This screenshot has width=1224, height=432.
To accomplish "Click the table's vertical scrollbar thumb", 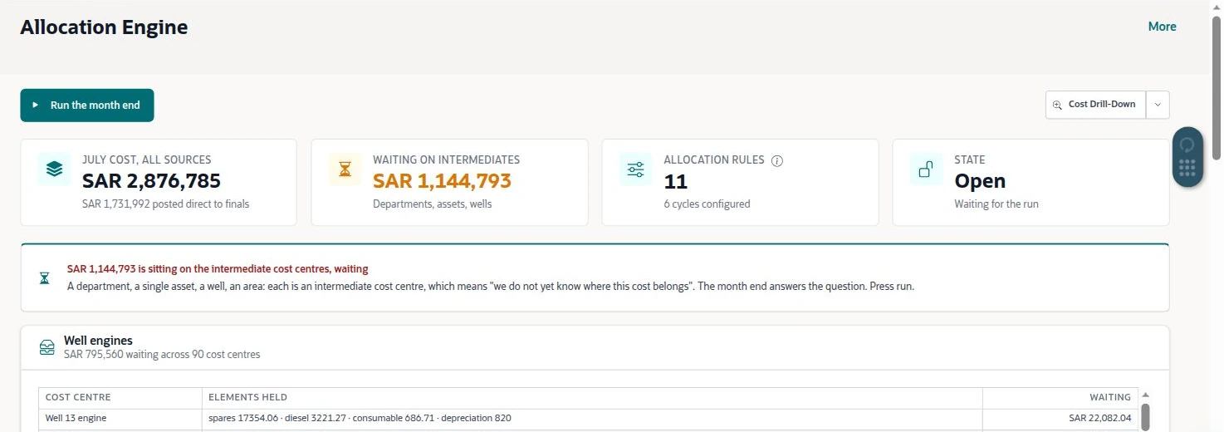I will point(1146,417).
